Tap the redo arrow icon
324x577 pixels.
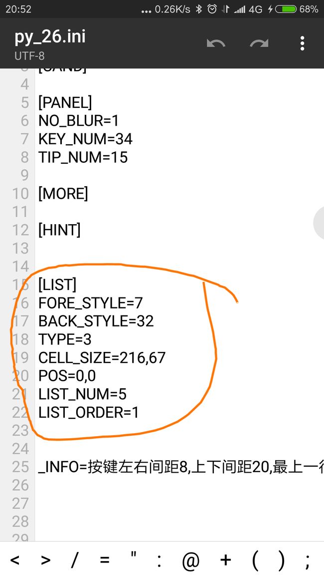point(259,43)
